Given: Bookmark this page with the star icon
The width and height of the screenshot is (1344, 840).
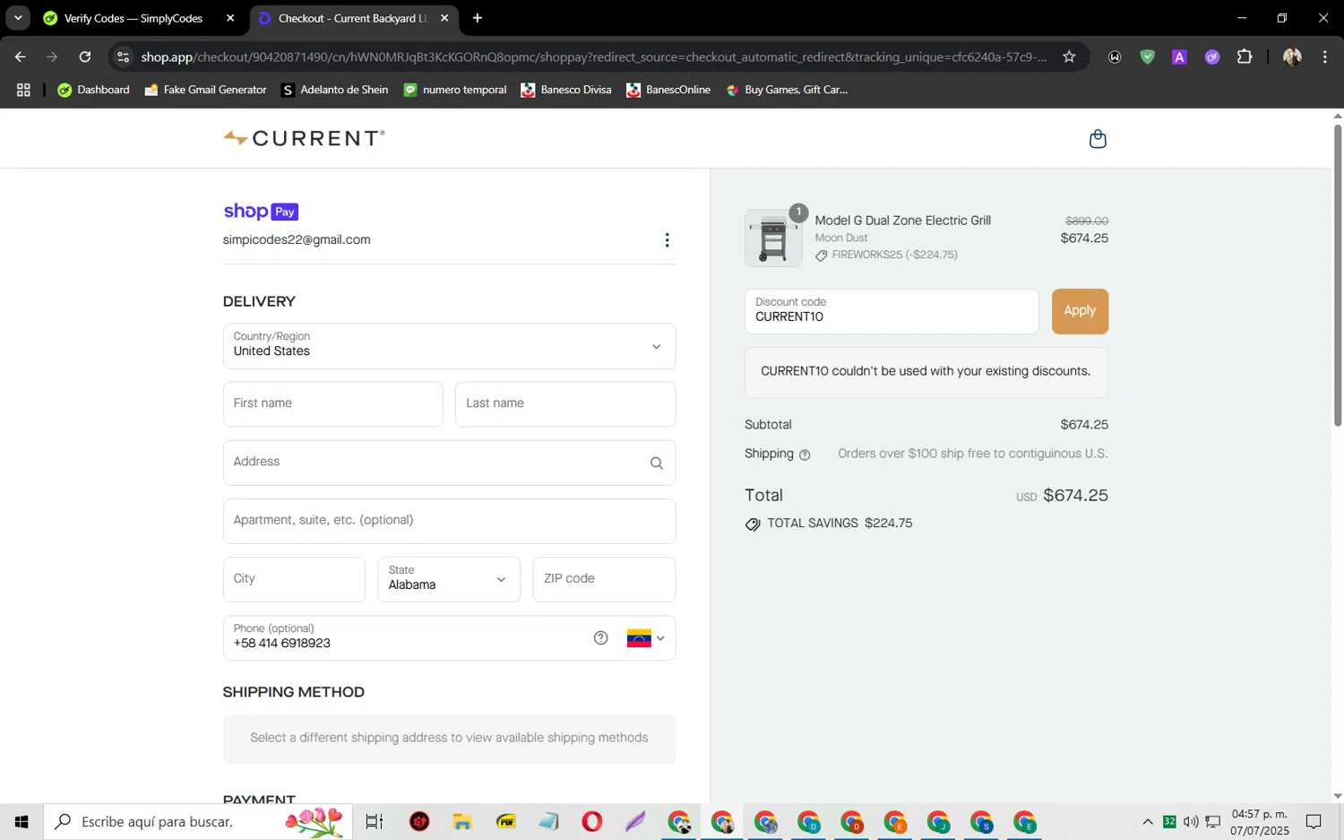Looking at the screenshot, I should click(x=1069, y=56).
